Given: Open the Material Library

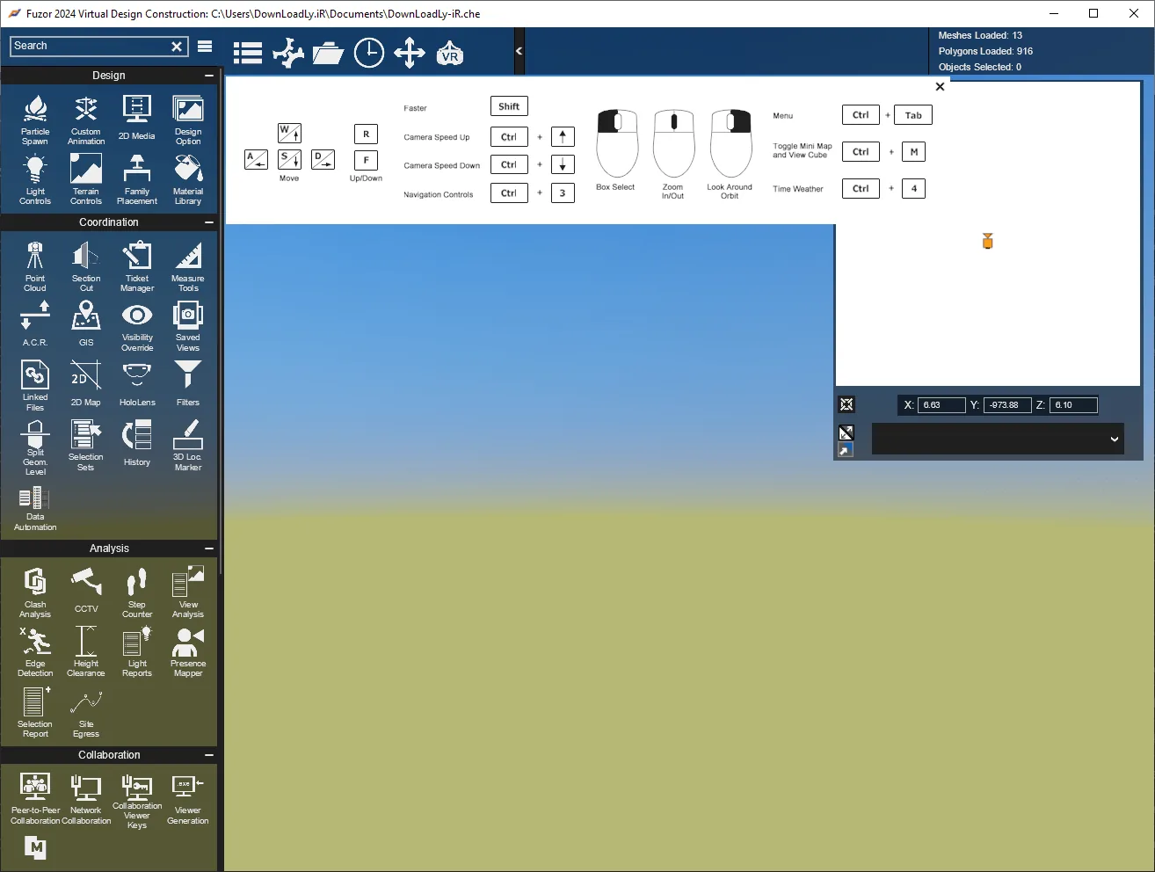Looking at the screenshot, I should pyautogui.click(x=188, y=179).
